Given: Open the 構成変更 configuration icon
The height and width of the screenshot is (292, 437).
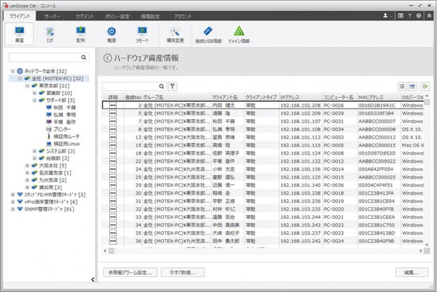Looking at the screenshot, I should tap(175, 34).
